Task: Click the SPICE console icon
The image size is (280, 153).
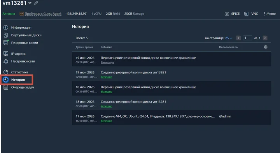Action: (x=227, y=14)
